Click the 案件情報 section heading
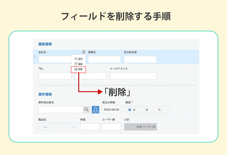Viewport: 227px width, 155px height. [x=45, y=94]
